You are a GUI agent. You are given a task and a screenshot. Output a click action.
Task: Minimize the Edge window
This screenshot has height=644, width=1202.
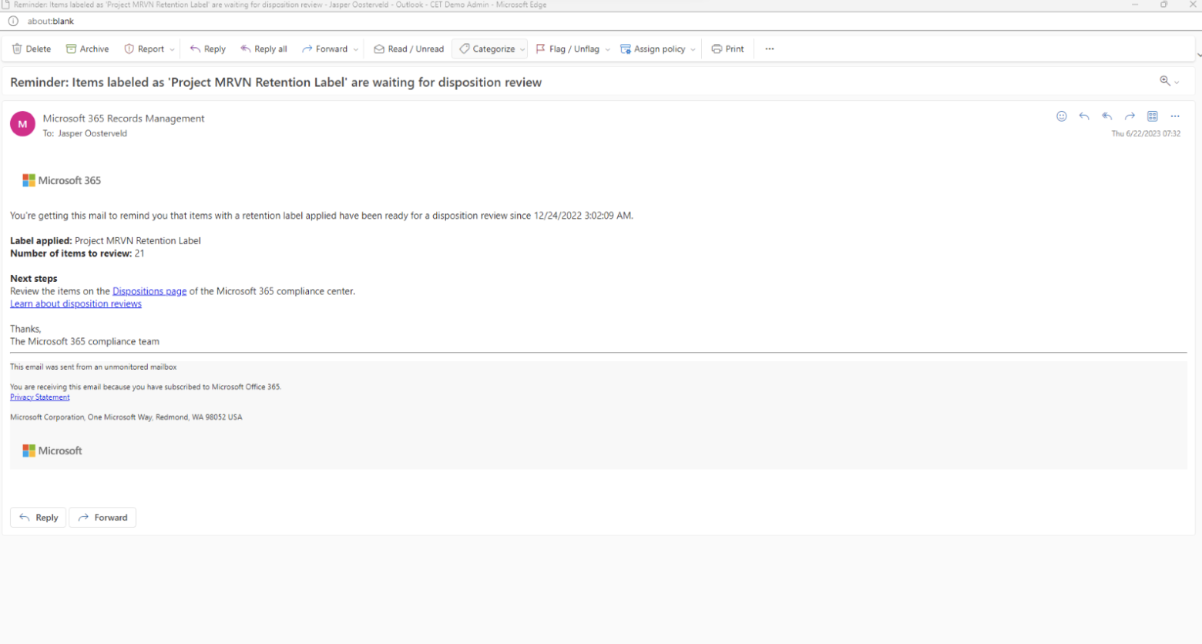pyautogui.click(x=1135, y=5)
